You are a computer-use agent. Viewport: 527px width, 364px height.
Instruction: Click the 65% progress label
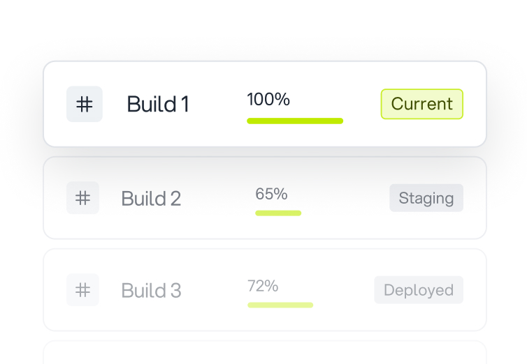271,194
